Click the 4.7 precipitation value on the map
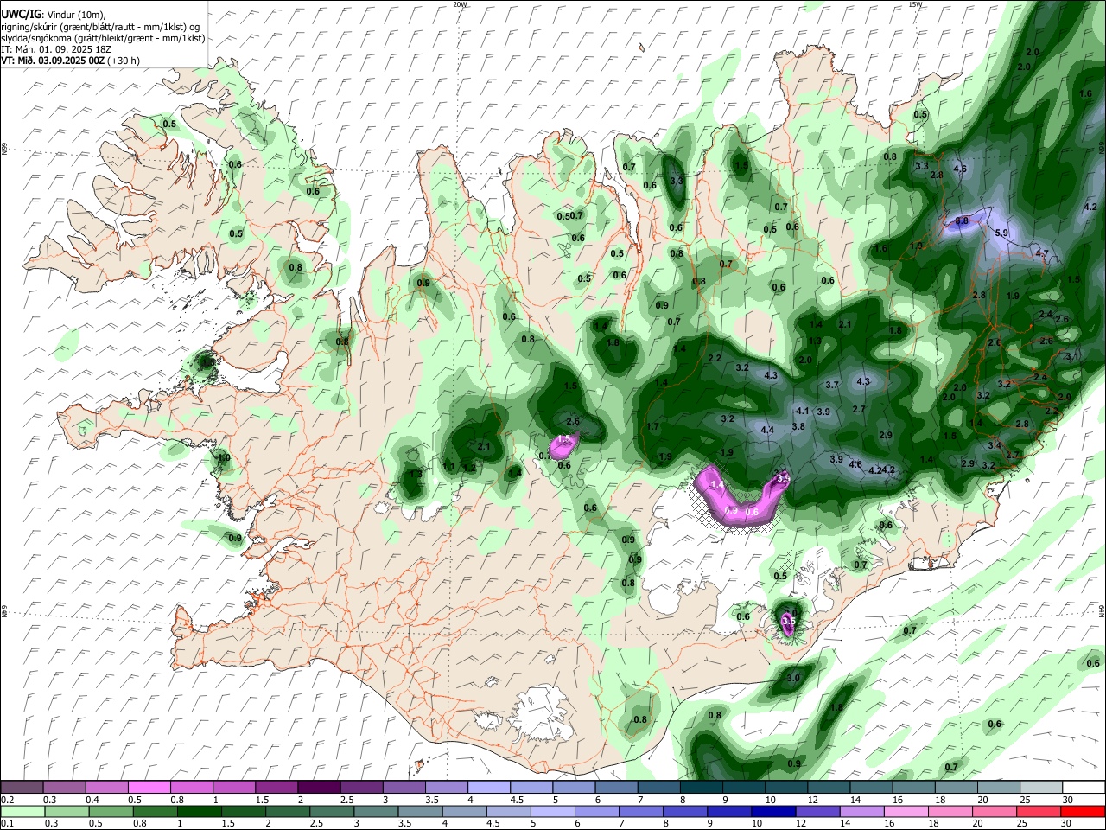 click(1041, 254)
